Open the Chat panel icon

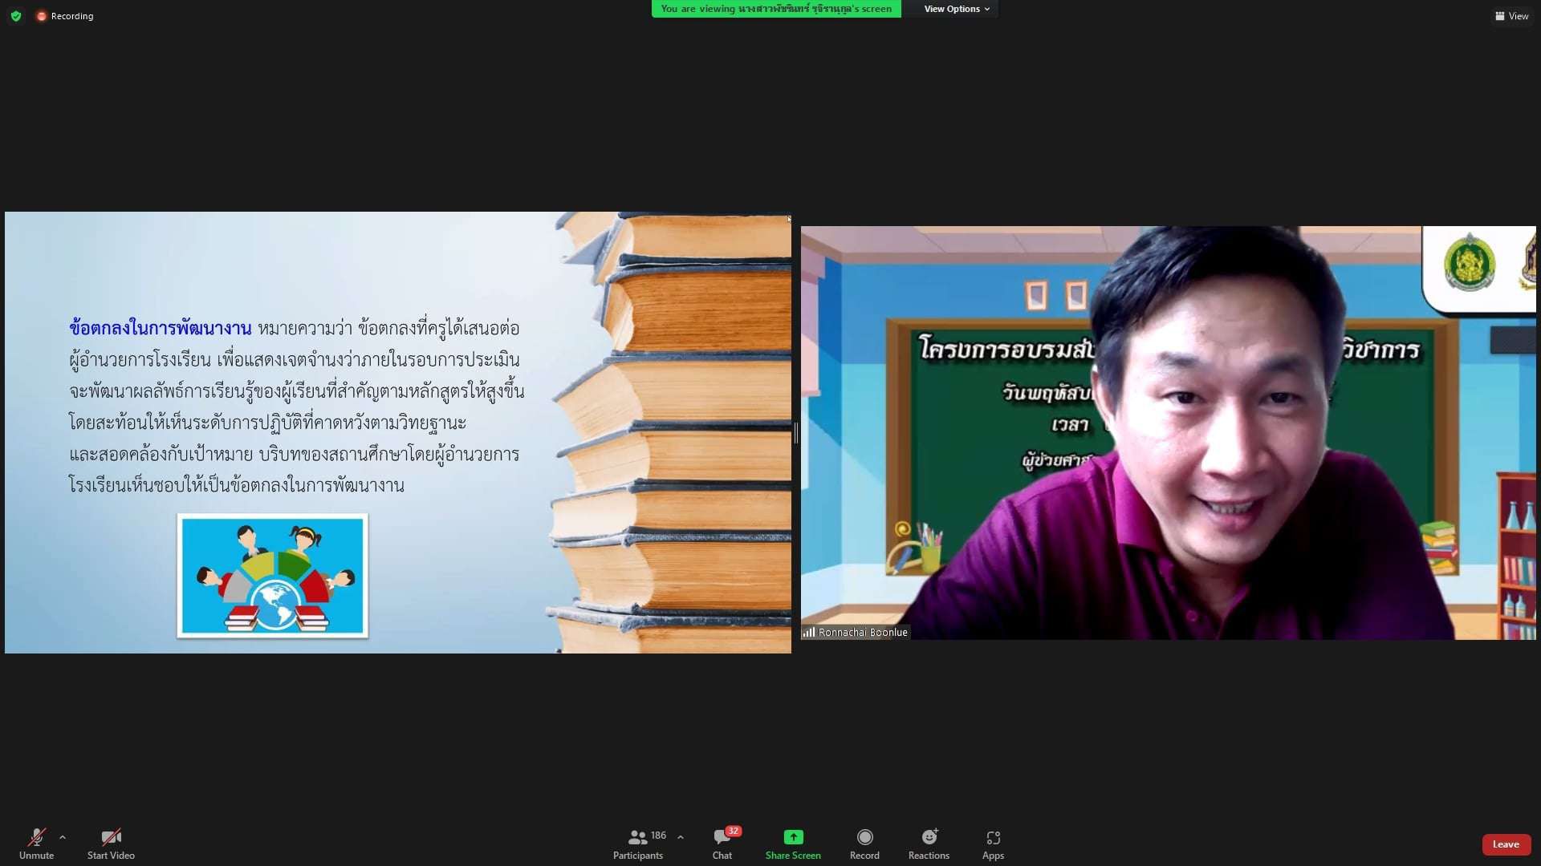coord(722,837)
